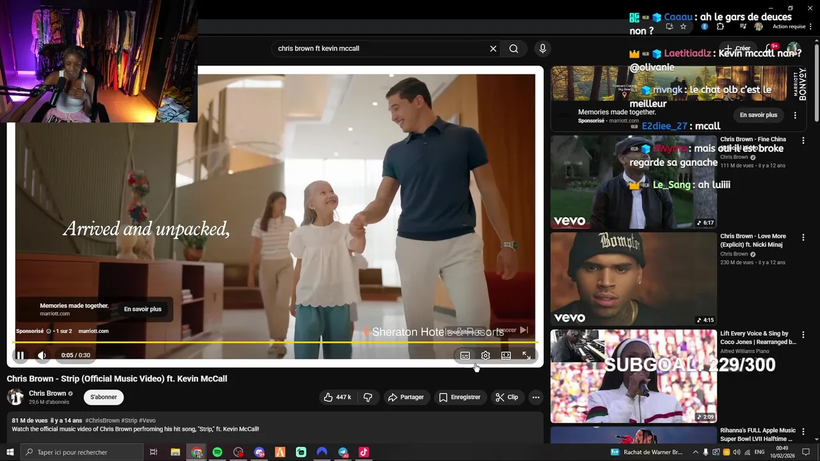Enter fullscreen mode in video player
Viewport: 820px width, 461px height.
(527, 355)
